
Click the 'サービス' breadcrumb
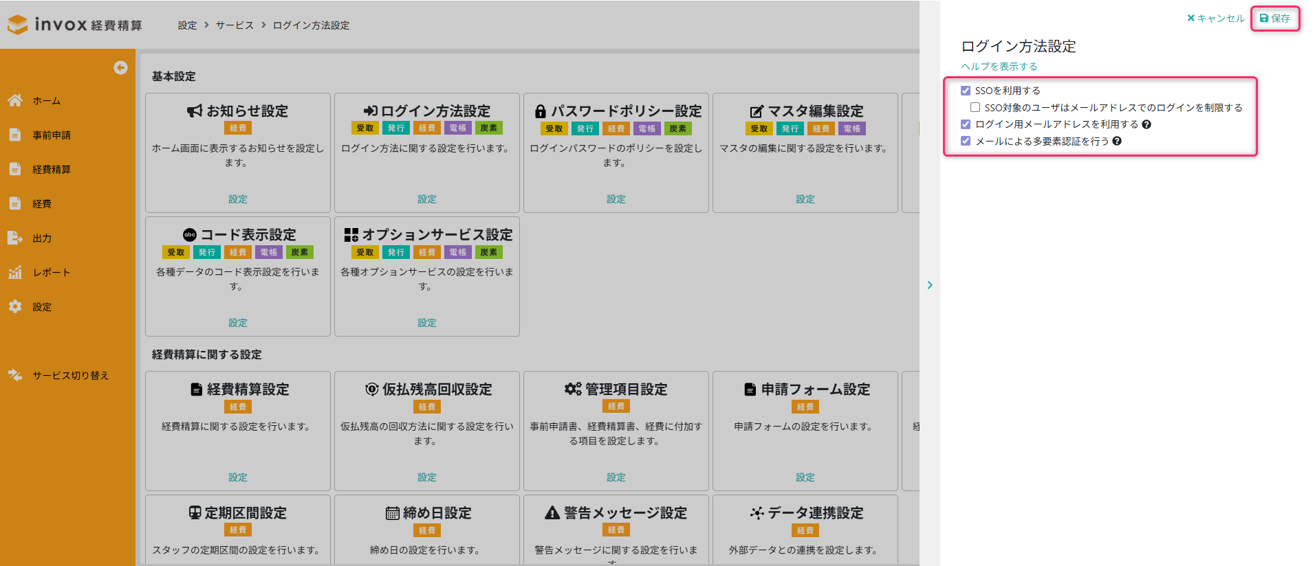pyautogui.click(x=235, y=25)
